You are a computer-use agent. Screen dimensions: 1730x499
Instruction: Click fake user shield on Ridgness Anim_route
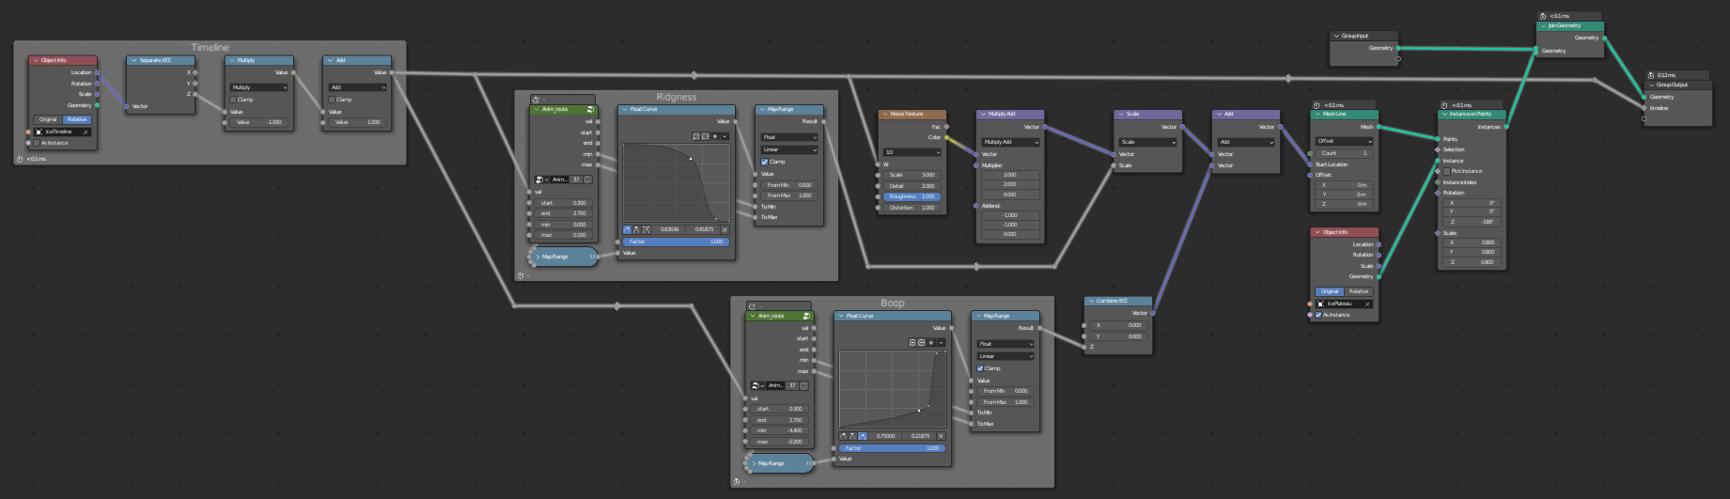click(587, 179)
